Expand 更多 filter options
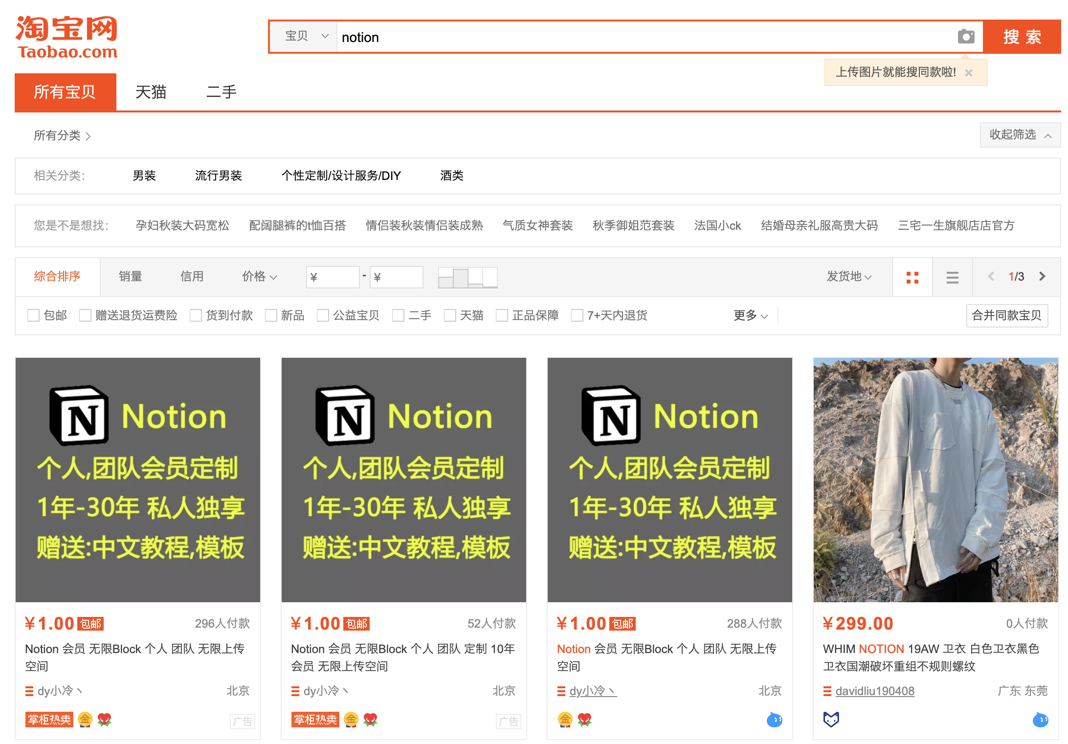This screenshot has width=1068, height=744. [x=750, y=316]
